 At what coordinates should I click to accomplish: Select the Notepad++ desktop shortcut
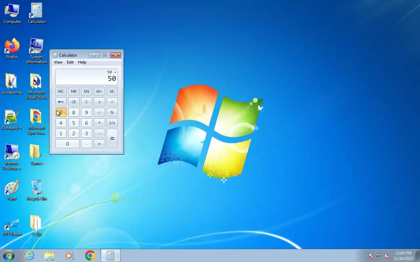(12, 120)
